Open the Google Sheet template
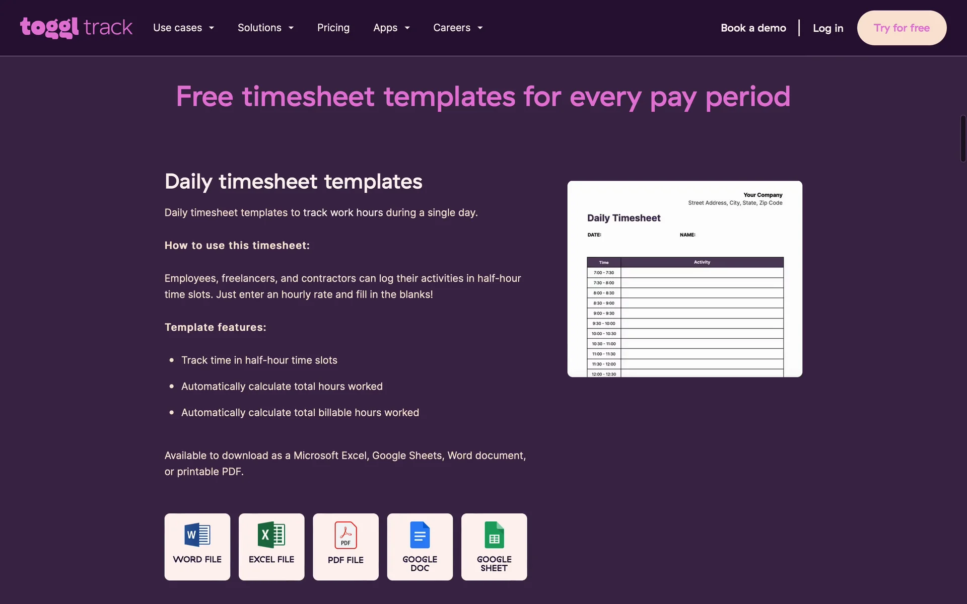The height and width of the screenshot is (604, 967). click(494, 546)
